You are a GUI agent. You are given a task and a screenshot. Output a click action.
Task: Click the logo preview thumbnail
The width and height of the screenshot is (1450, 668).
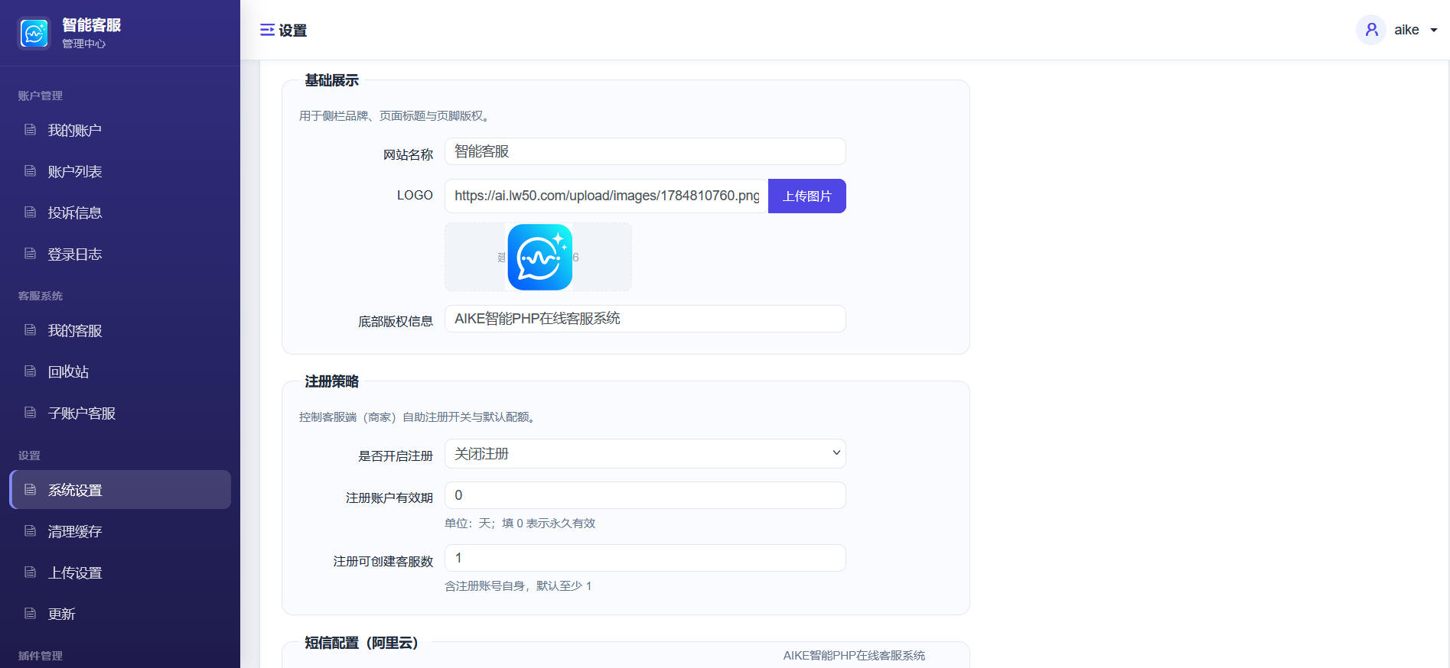pos(539,257)
